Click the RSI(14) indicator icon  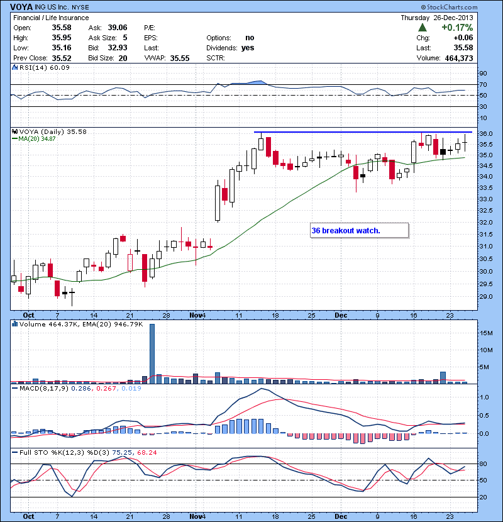click(14, 67)
